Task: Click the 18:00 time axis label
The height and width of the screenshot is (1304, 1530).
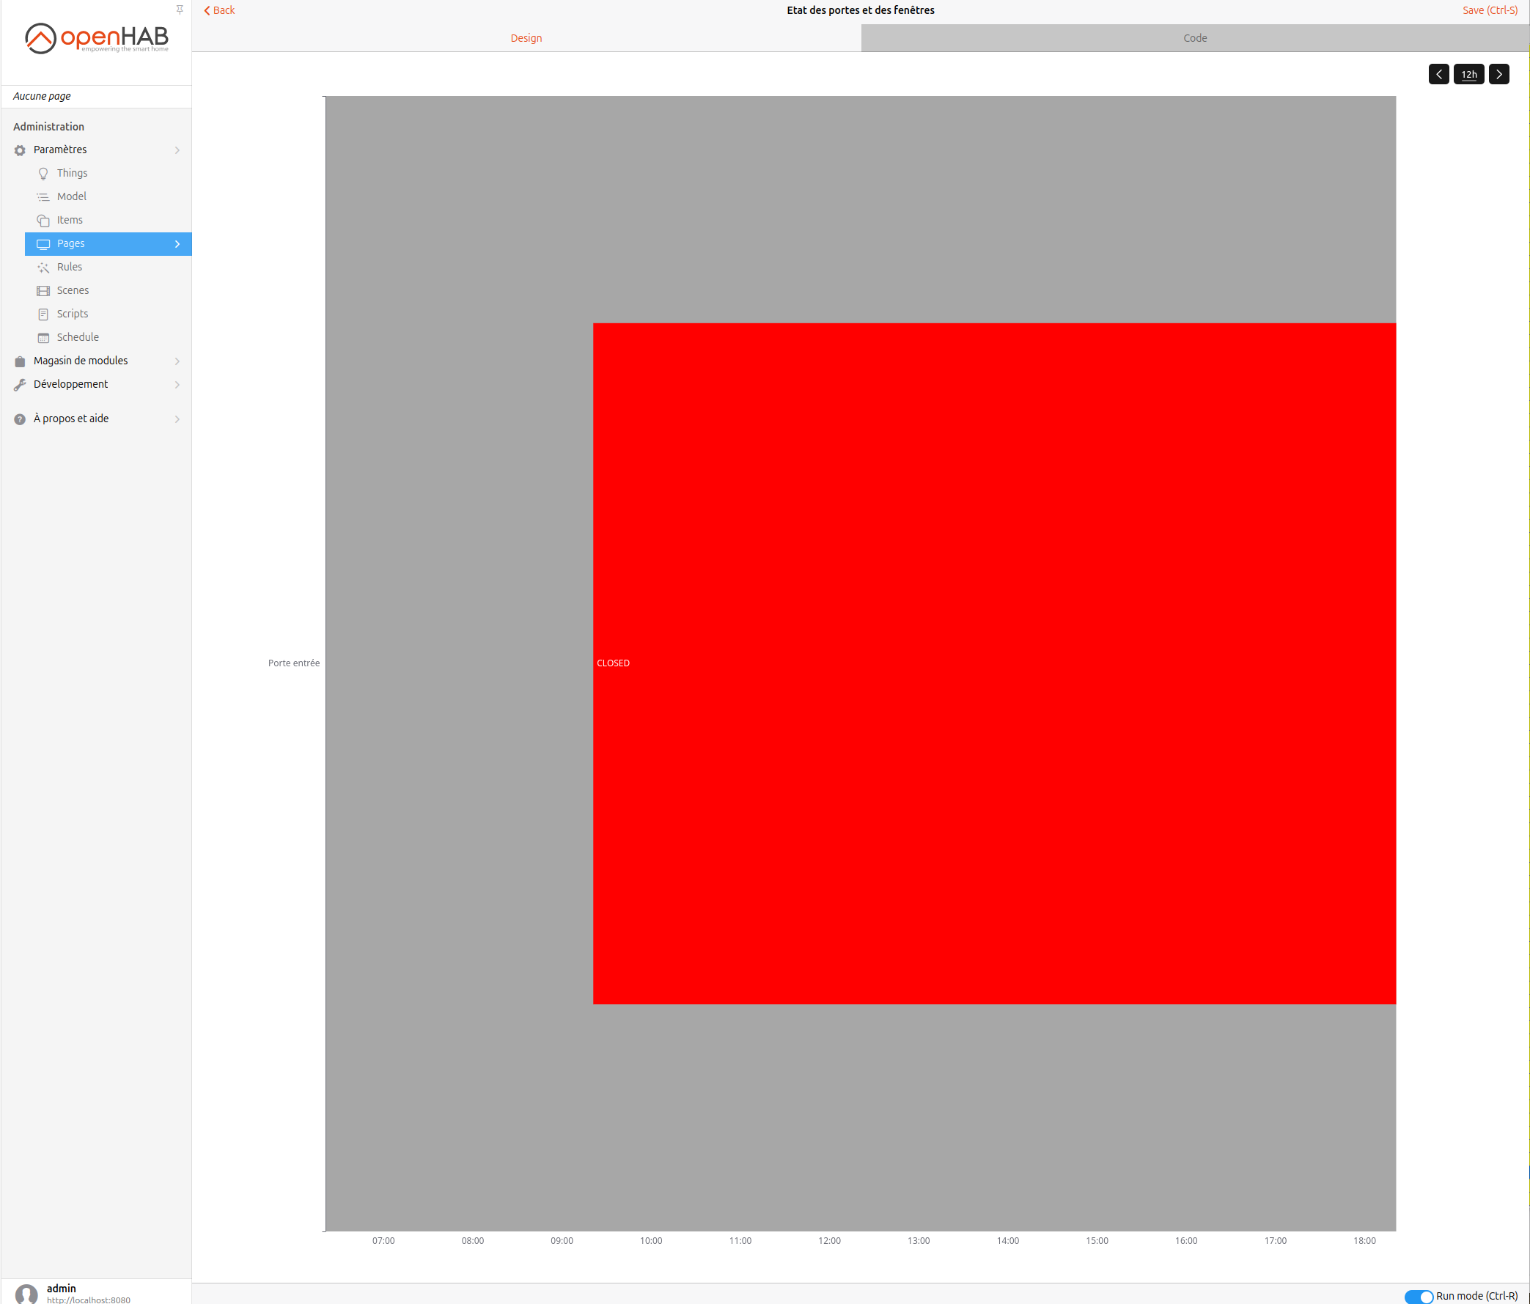Action: [1364, 1240]
